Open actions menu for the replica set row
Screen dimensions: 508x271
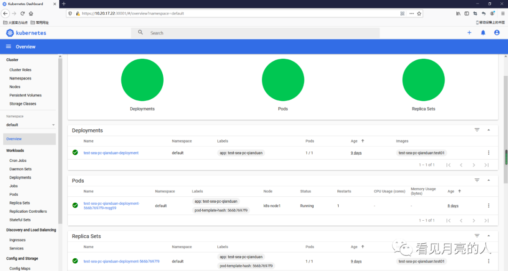[489, 261]
